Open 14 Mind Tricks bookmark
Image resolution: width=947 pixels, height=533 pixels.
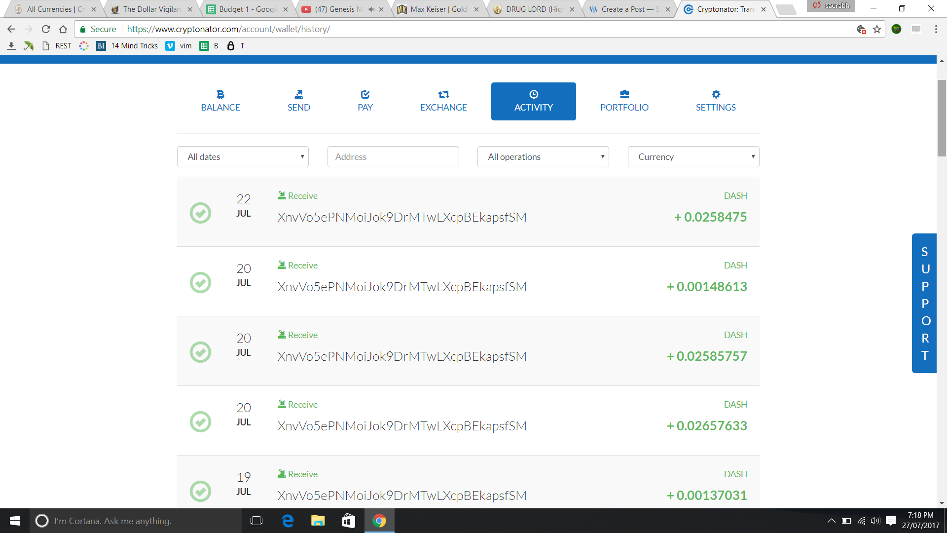(x=127, y=46)
